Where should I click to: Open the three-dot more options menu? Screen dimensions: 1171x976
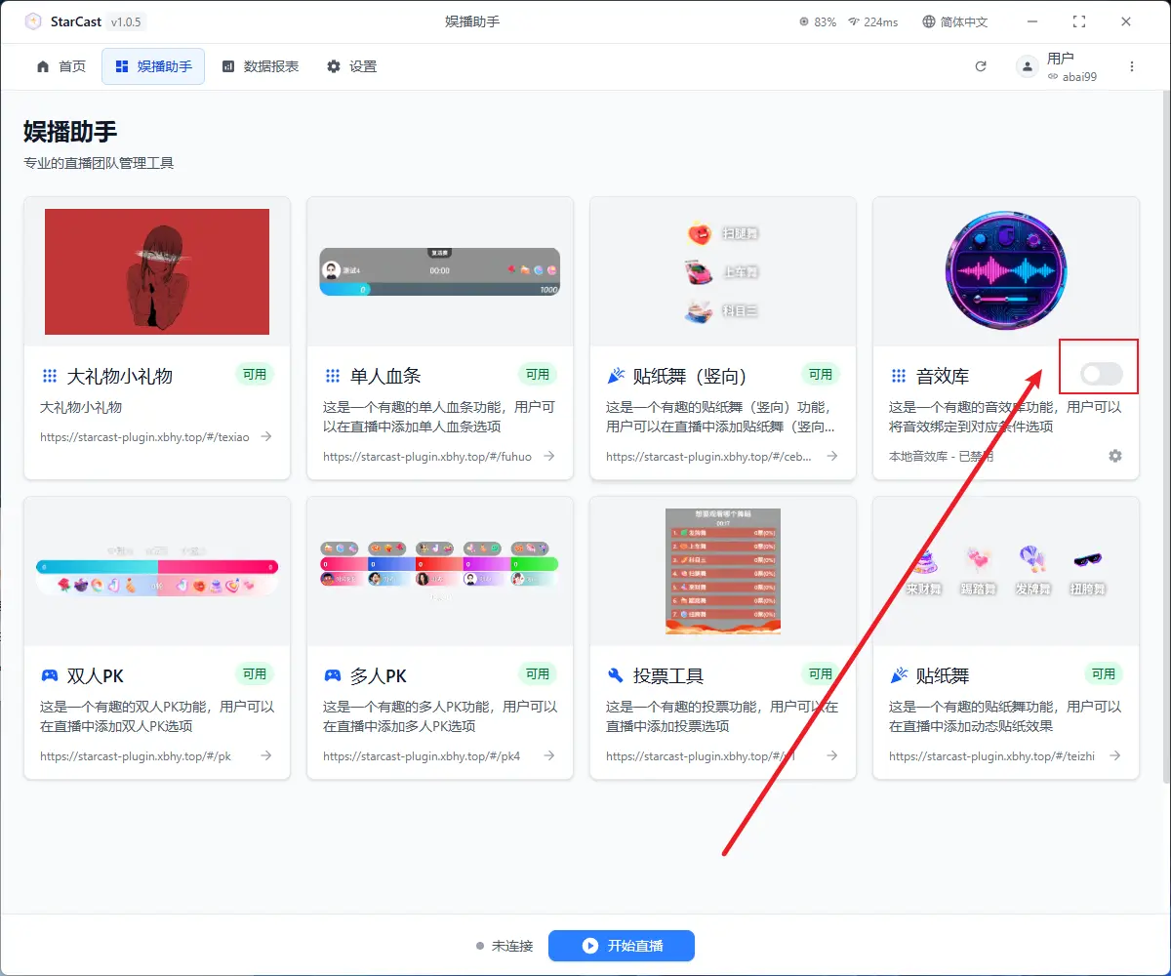tap(1132, 66)
